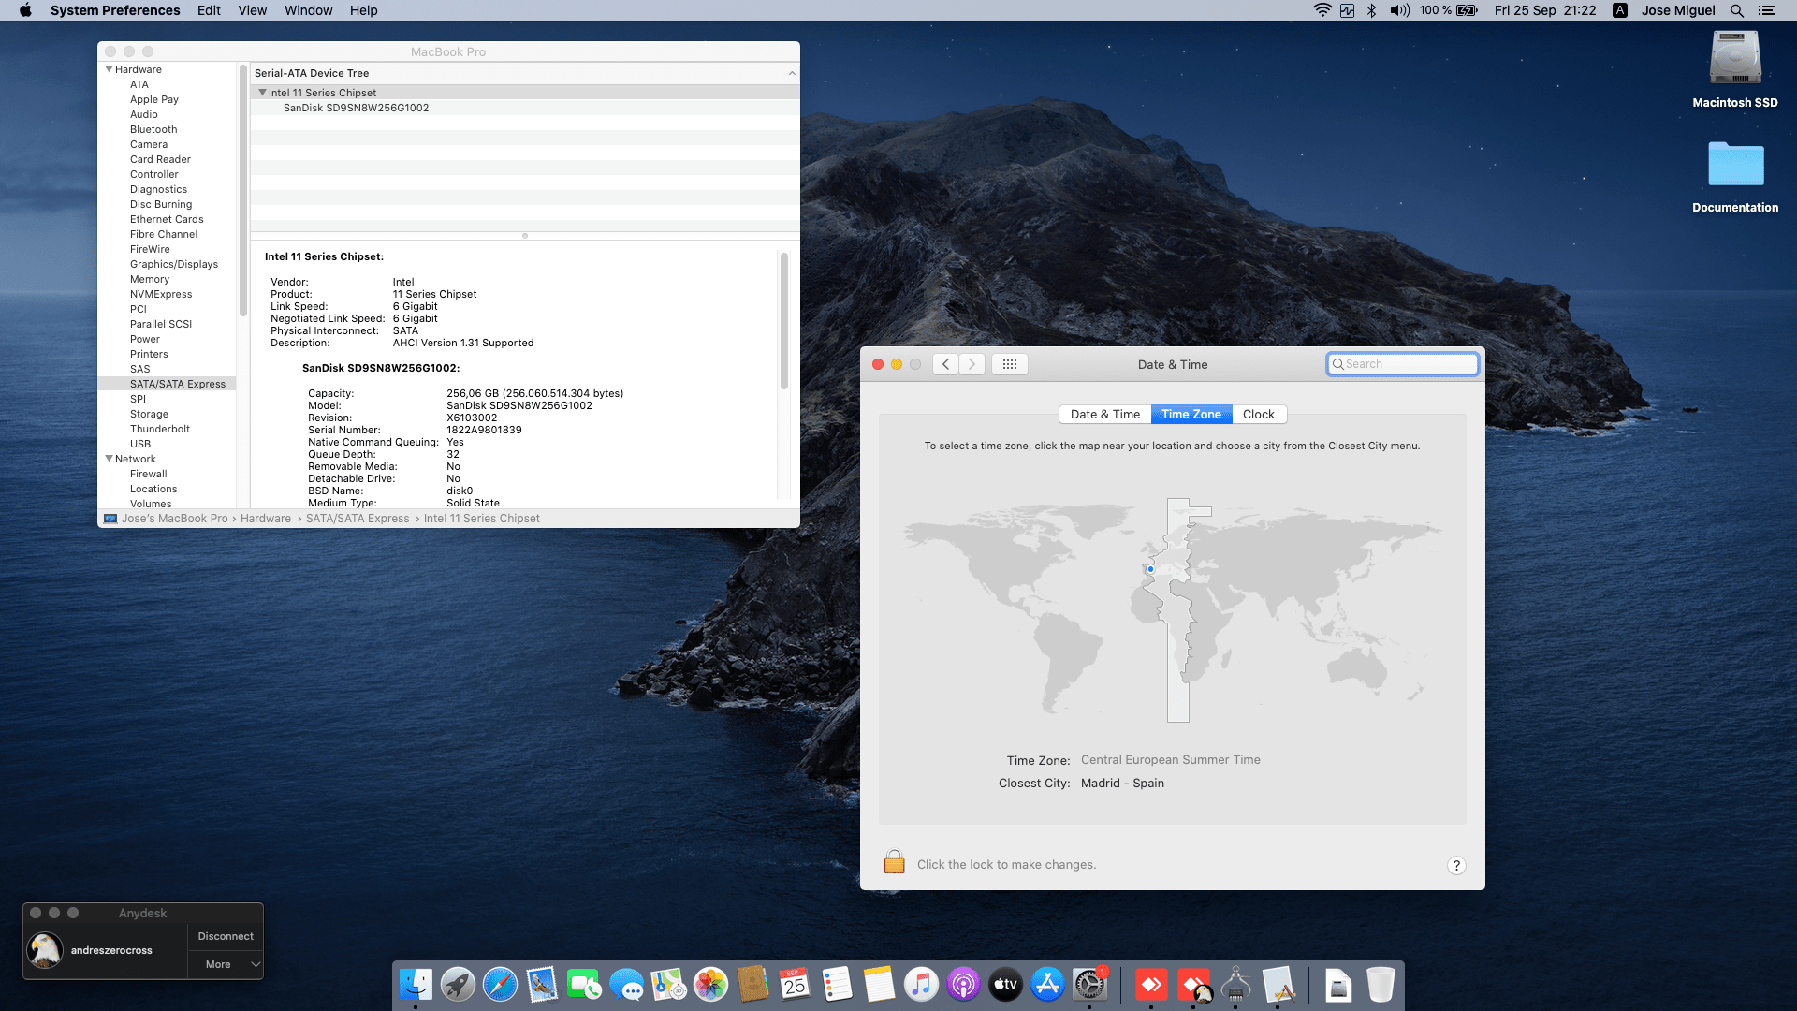The image size is (1797, 1011).
Task: Open Notes from the Dock
Action: tap(879, 985)
